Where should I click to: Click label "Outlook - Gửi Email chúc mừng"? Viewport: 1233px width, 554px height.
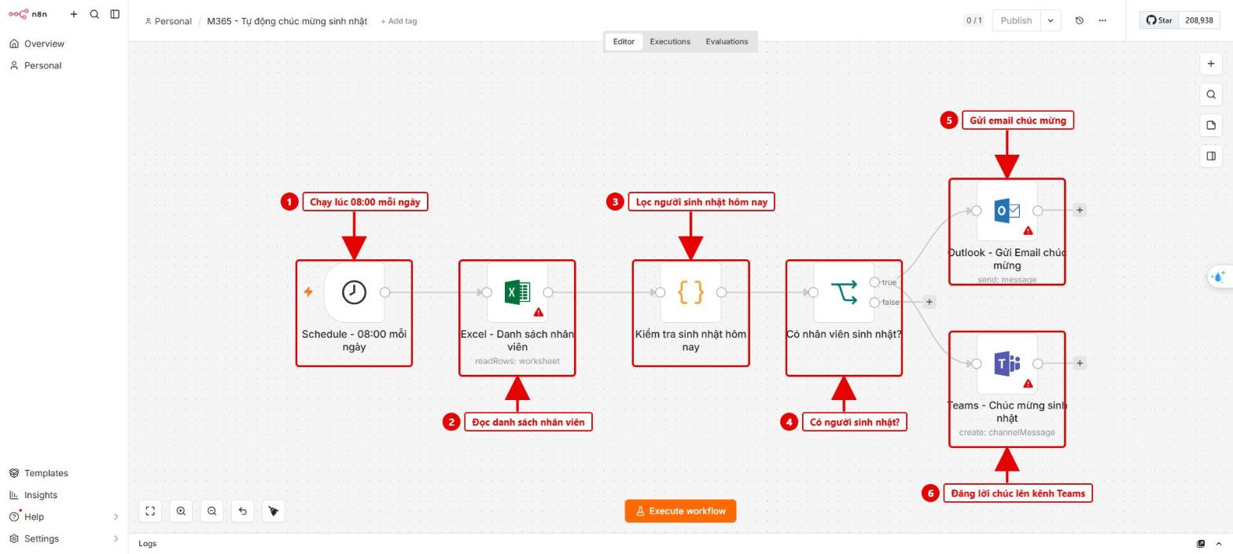click(1007, 259)
